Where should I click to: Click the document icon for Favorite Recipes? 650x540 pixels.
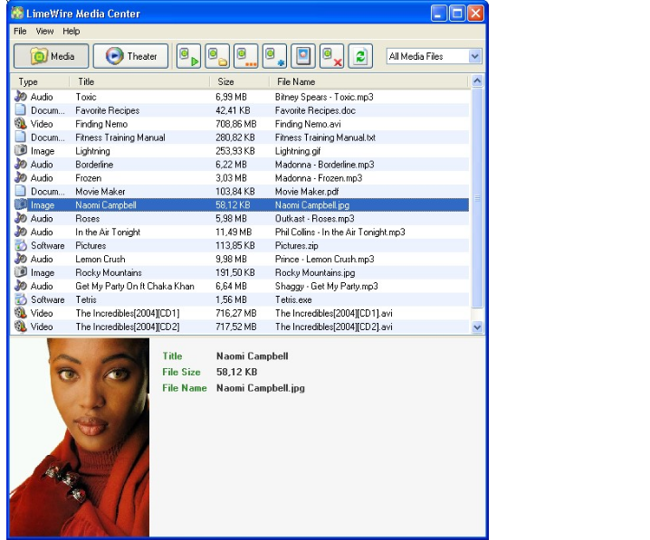tap(21, 110)
